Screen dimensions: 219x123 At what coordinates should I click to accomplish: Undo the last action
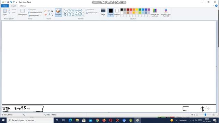[x=11, y=2]
